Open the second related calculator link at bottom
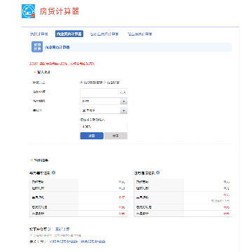This screenshot has height=252, width=252. (93, 241)
